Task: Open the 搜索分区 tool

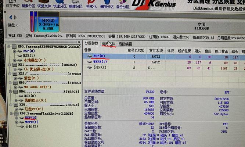Action: click(28, 4)
